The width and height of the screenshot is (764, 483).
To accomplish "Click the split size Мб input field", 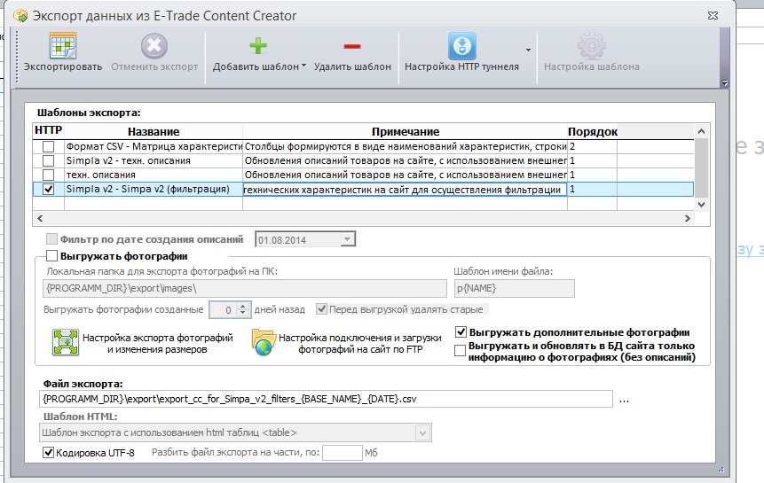I will [342, 453].
